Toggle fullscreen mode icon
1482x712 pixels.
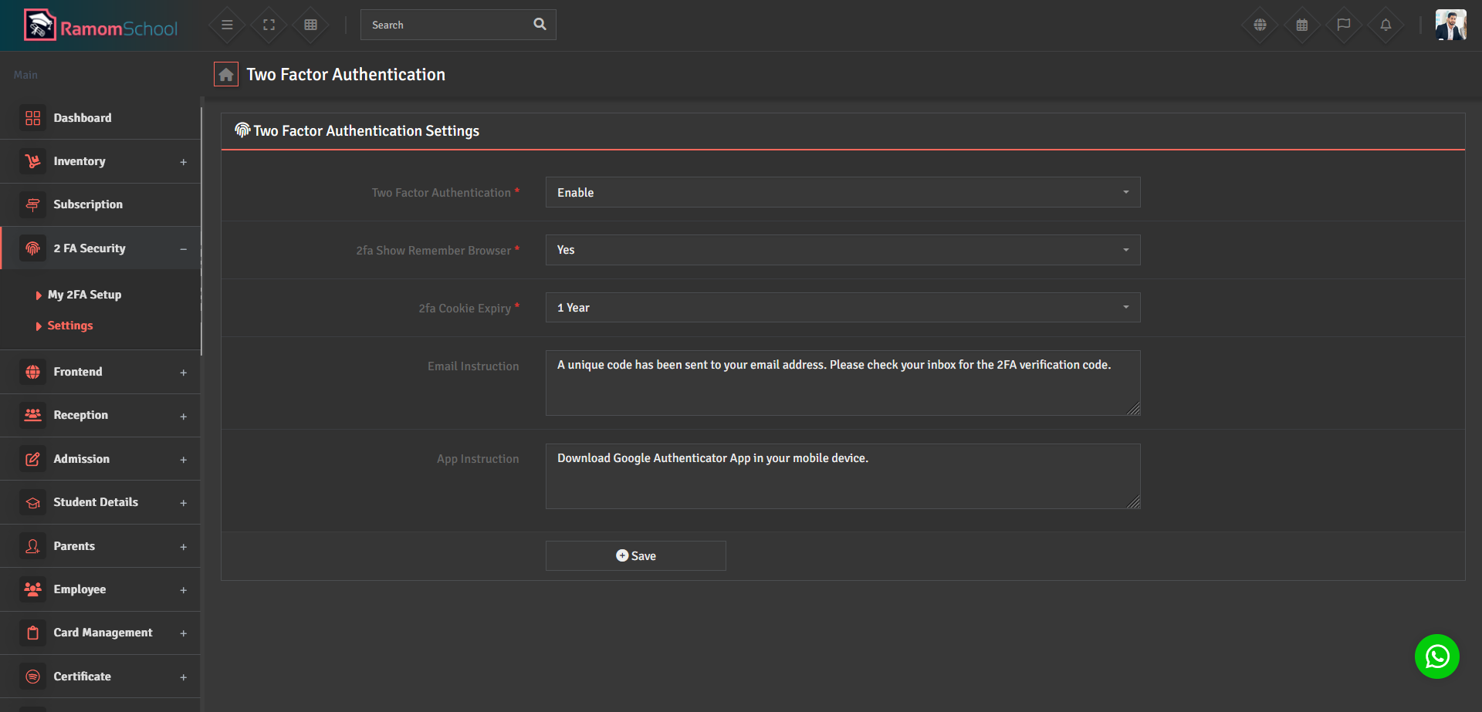click(269, 25)
